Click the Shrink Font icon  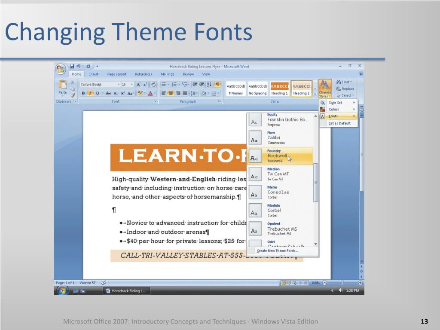[x=145, y=85]
